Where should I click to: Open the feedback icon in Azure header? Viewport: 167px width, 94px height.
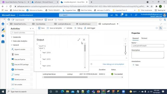(x=136, y=15)
